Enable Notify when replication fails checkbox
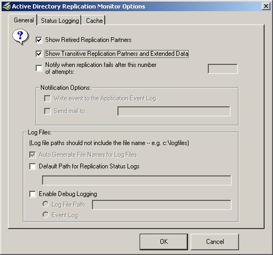Viewport: 273px width, 255px height. pyautogui.click(x=39, y=68)
